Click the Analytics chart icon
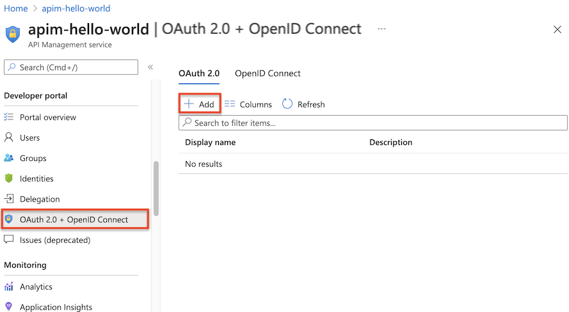The height and width of the screenshot is (312, 569). click(x=9, y=287)
